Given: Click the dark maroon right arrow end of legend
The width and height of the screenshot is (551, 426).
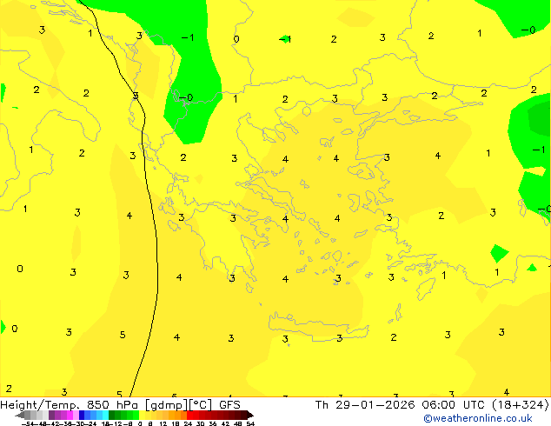Looking at the screenshot, I should pyautogui.click(x=250, y=415).
